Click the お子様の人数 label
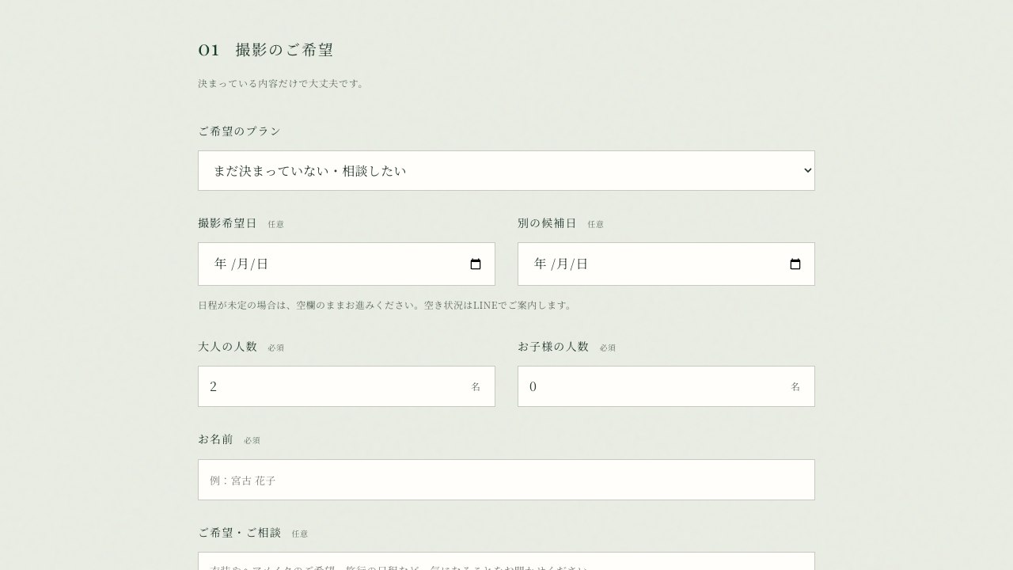This screenshot has height=570, width=1013. (553, 347)
